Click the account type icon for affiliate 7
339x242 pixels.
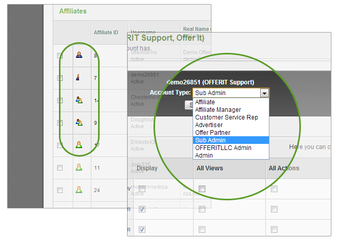(x=79, y=78)
